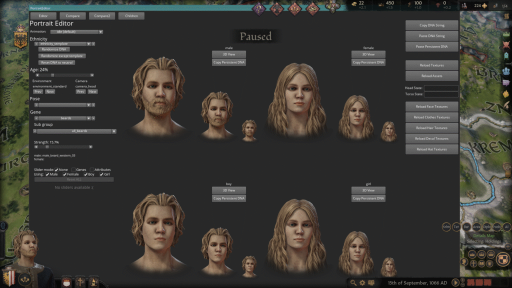The width and height of the screenshot is (512, 288).
Task: Open the idle (default) animation dropdown
Action: [x=75, y=31]
